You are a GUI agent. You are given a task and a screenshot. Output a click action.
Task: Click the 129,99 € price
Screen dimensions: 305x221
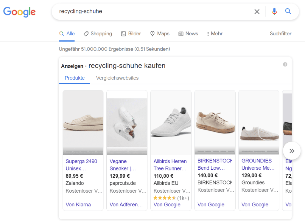pyautogui.click(x=119, y=176)
